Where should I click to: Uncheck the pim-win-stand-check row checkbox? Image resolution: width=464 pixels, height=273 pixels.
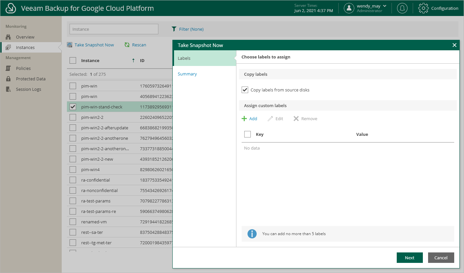tap(73, 107)
